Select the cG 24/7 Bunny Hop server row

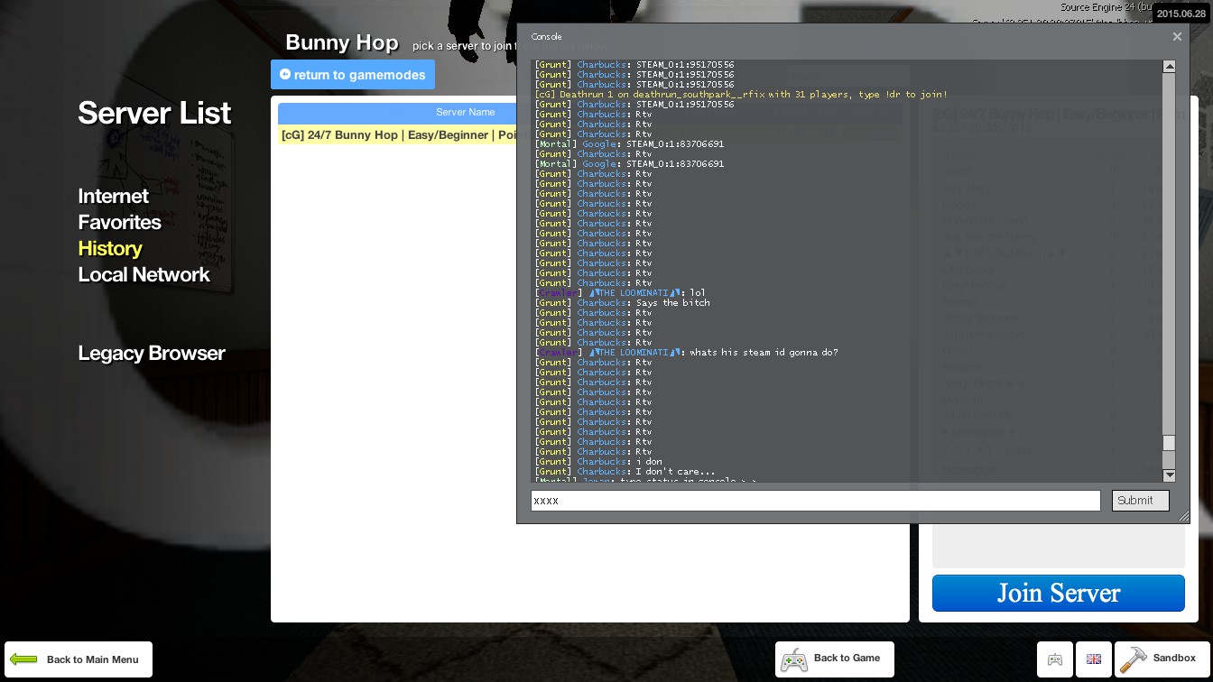(397, 135)
